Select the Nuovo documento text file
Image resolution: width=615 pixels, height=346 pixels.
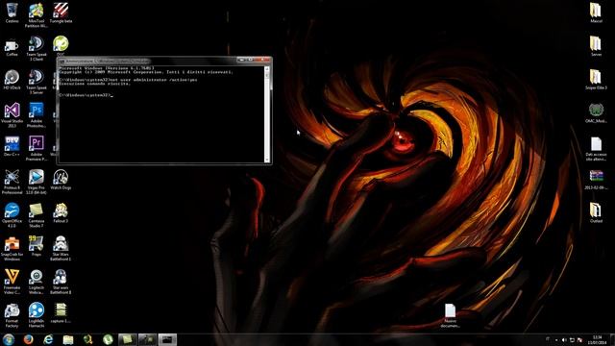tap(450, 315)
